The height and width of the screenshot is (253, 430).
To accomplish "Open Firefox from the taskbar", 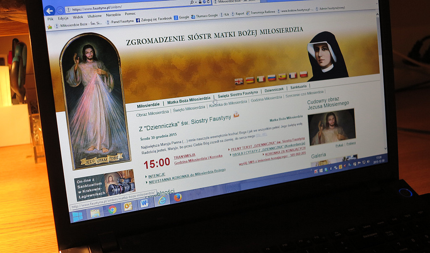I will coord(178,197).
